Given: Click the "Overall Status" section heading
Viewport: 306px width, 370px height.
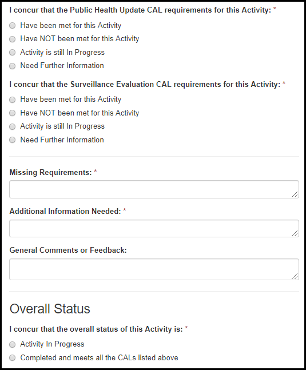Looking at the screenshot, I should point(50,309).
